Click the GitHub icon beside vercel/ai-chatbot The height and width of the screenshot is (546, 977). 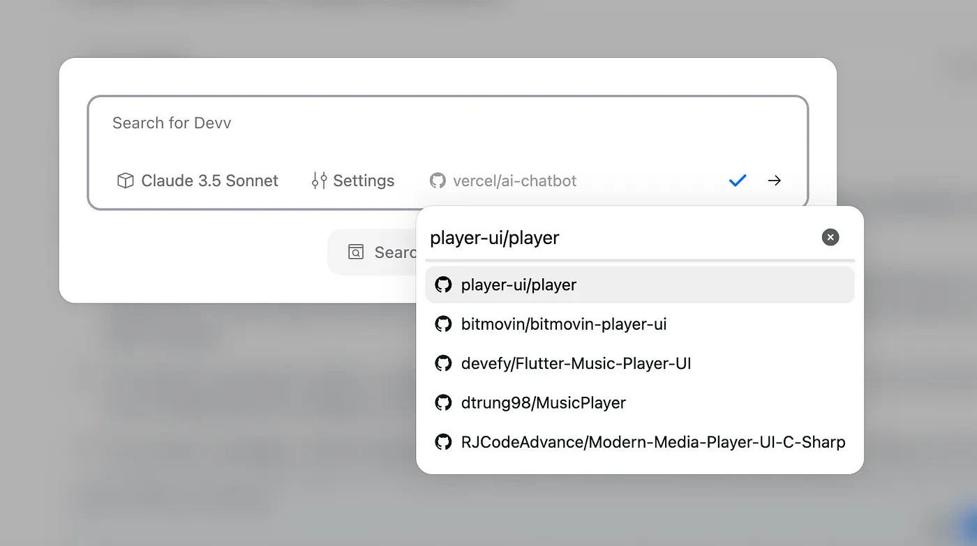(438, 181)
